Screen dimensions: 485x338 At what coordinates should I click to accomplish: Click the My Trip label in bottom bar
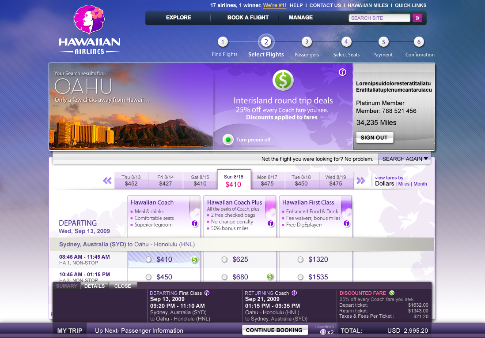(70, 331)
